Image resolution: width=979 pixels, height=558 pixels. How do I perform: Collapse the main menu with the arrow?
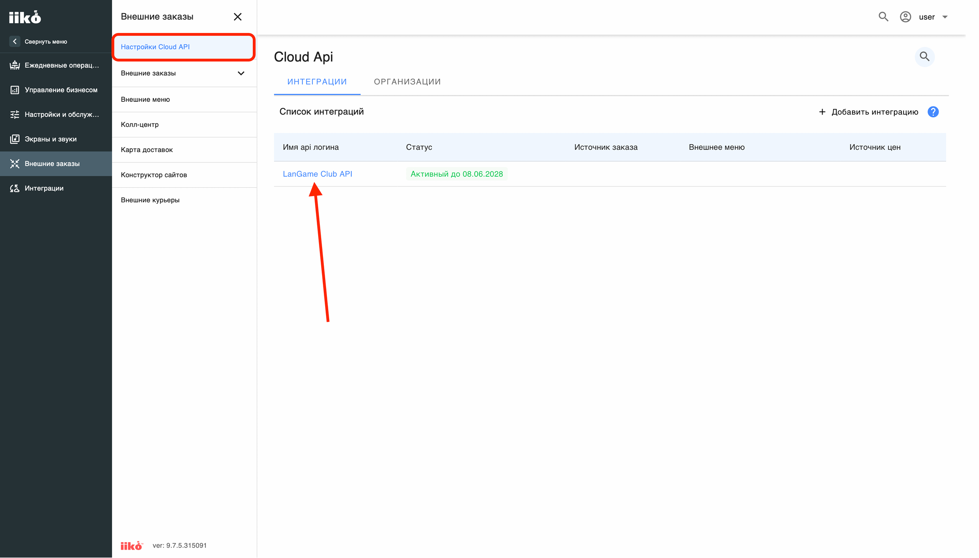pyautogui.click(x=15, y=41)
